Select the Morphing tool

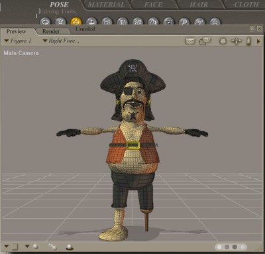coord(199,22)
